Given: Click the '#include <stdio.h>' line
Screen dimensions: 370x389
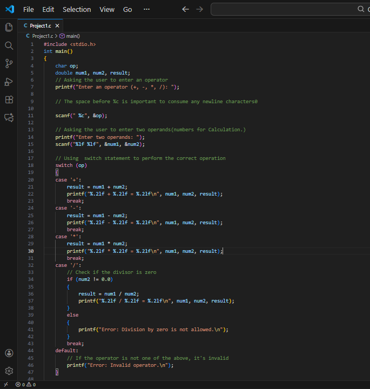Looking at the screenshot, I should (70, 44).
